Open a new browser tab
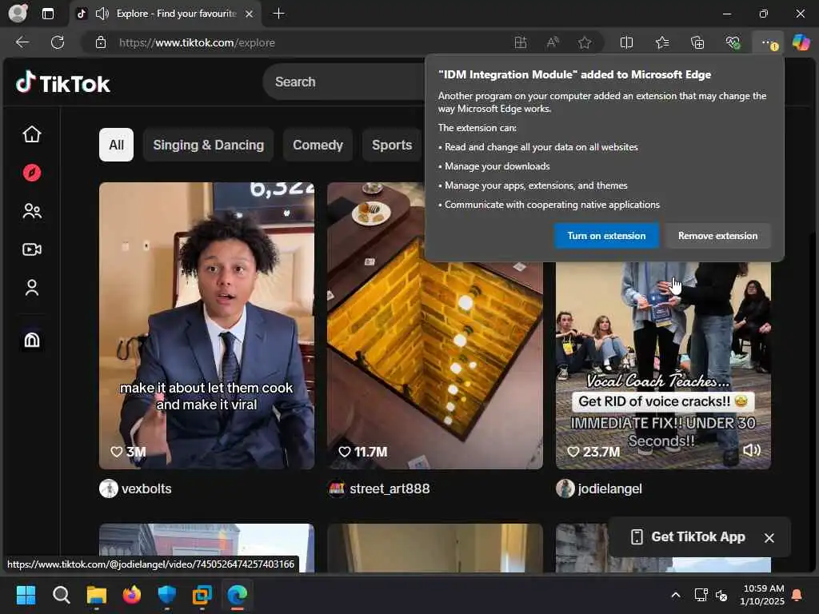Viewport: 819px width, 614px height. [x=279, y=14]
